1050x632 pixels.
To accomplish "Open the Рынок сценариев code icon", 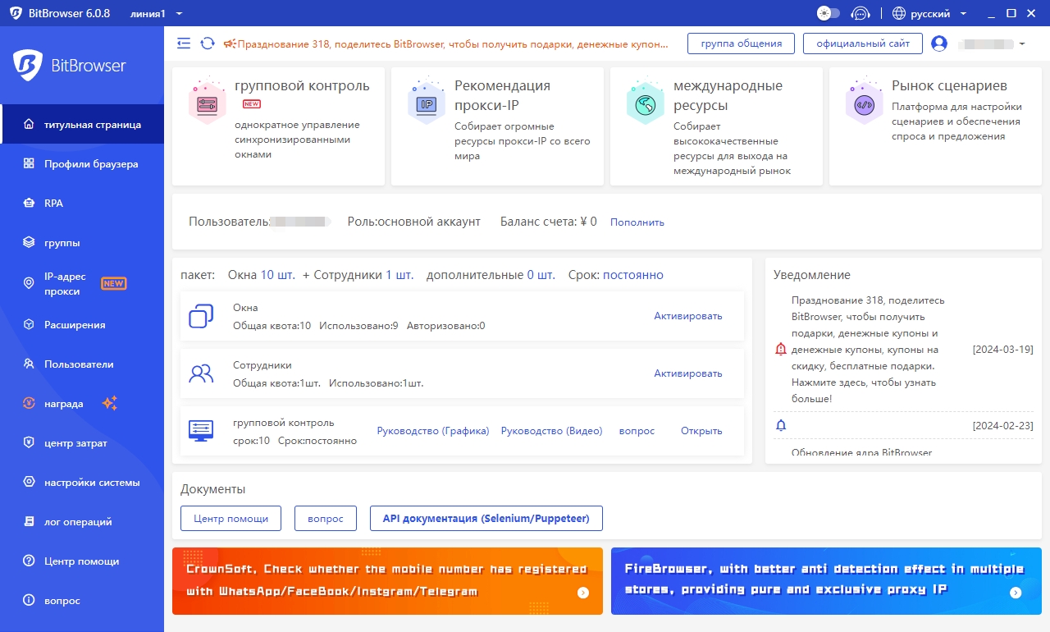I will pyautogui.click(x=864, y=104).
